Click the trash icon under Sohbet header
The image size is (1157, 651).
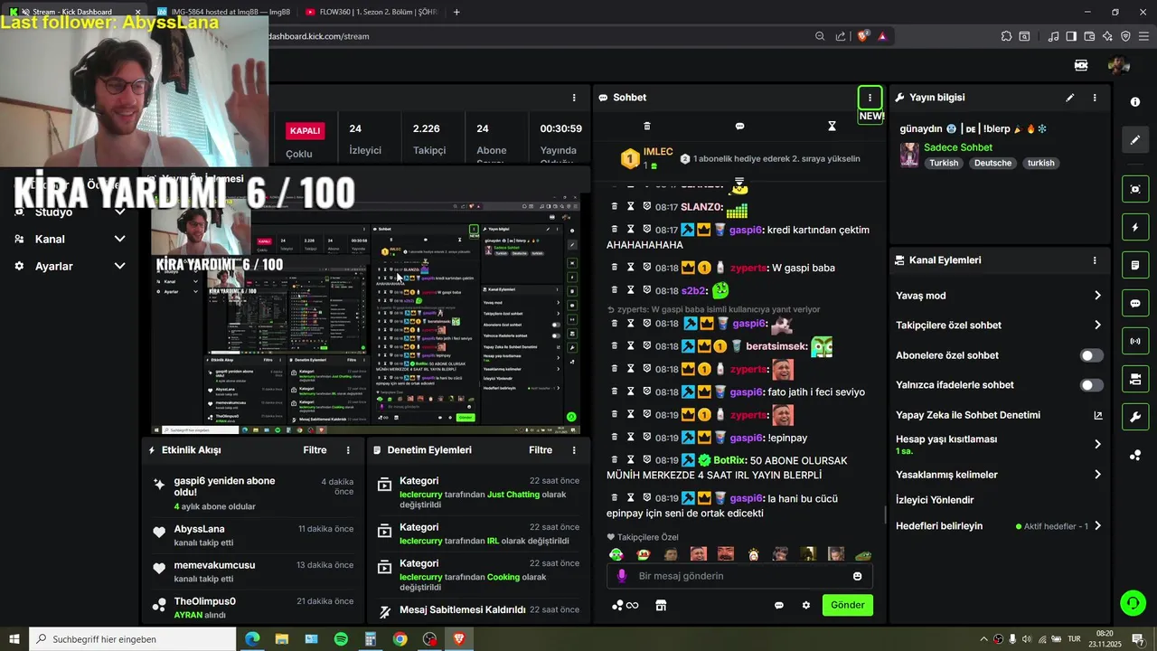(x=646, y=126)
